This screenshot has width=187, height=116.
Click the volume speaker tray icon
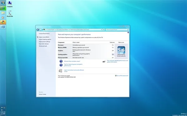point(2,110)
